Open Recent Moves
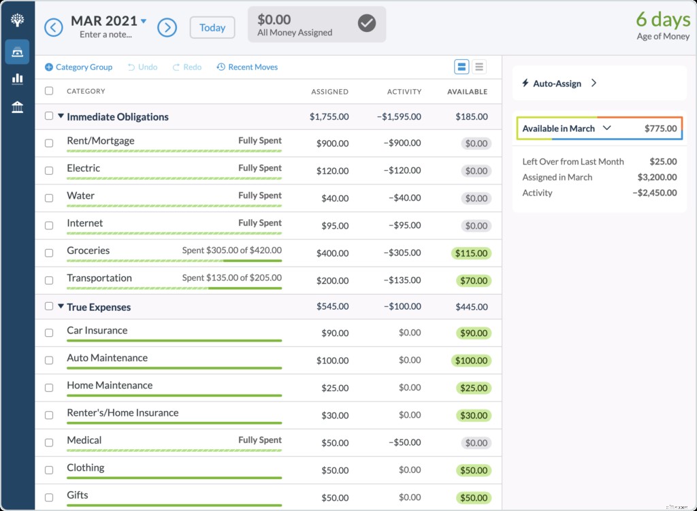This screenshot has height=511, width=697. click(x=247, y=67)
